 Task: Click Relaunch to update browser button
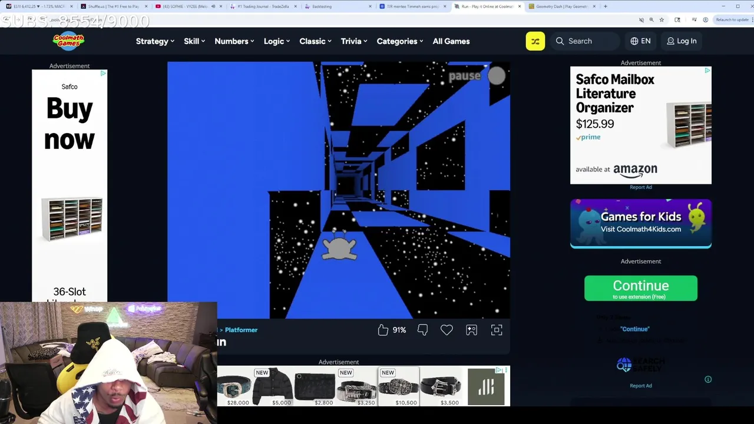tap(732, 19)
